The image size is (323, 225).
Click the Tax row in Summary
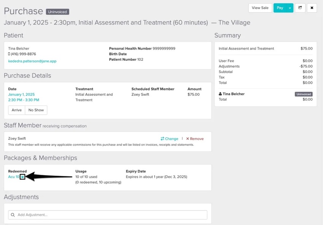(266, 77)
